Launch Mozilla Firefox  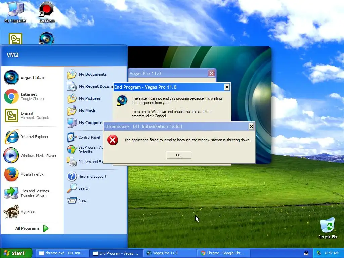(x=32, y=174)
